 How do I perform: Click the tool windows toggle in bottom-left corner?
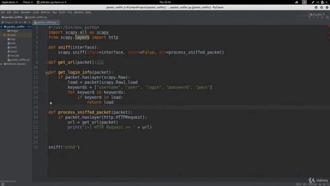pyautogui.click(x=3, y=184)
